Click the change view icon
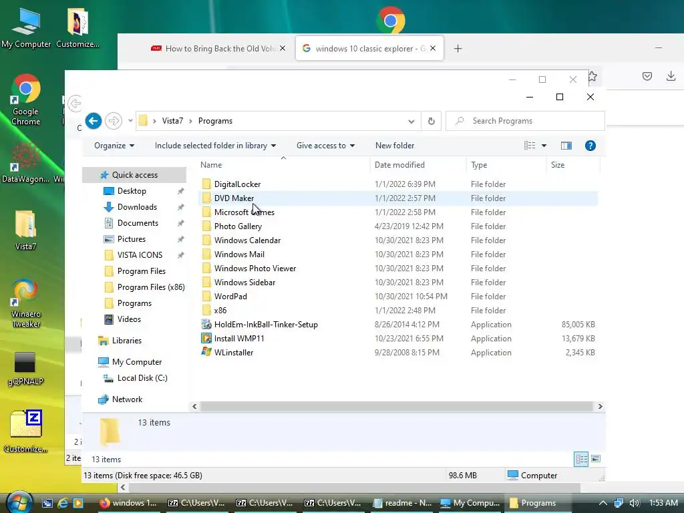This screenshot has height=513, width=684. click(x=530, y=145)
